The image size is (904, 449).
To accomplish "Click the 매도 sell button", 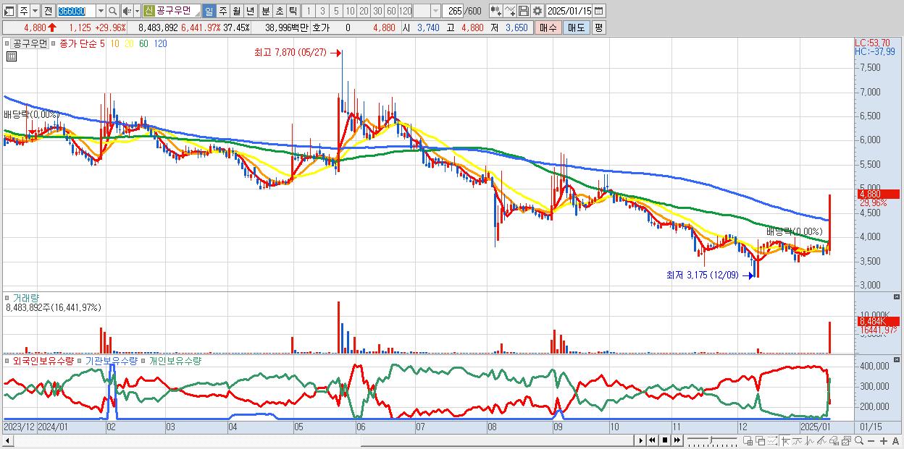I will [576, 27].
